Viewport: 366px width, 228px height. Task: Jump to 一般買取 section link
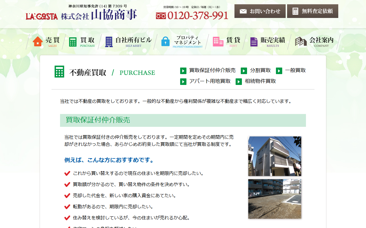tap(295, 70)
